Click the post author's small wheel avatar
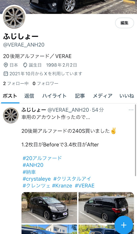137x234 pixels. tap(11, 115)
